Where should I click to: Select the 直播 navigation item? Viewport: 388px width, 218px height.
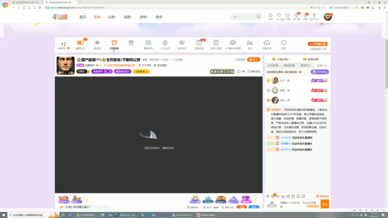(x=97, y=17)
